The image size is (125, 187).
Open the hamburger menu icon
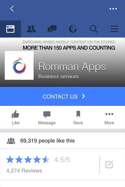pos(114,29)
